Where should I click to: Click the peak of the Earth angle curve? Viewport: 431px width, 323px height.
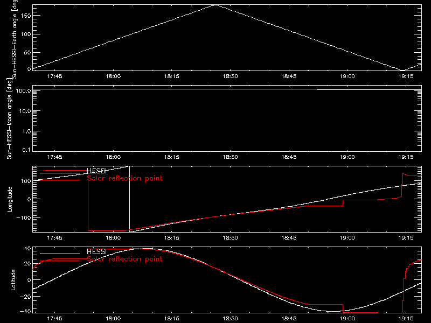pyautogui.click(x=216, y=5)
